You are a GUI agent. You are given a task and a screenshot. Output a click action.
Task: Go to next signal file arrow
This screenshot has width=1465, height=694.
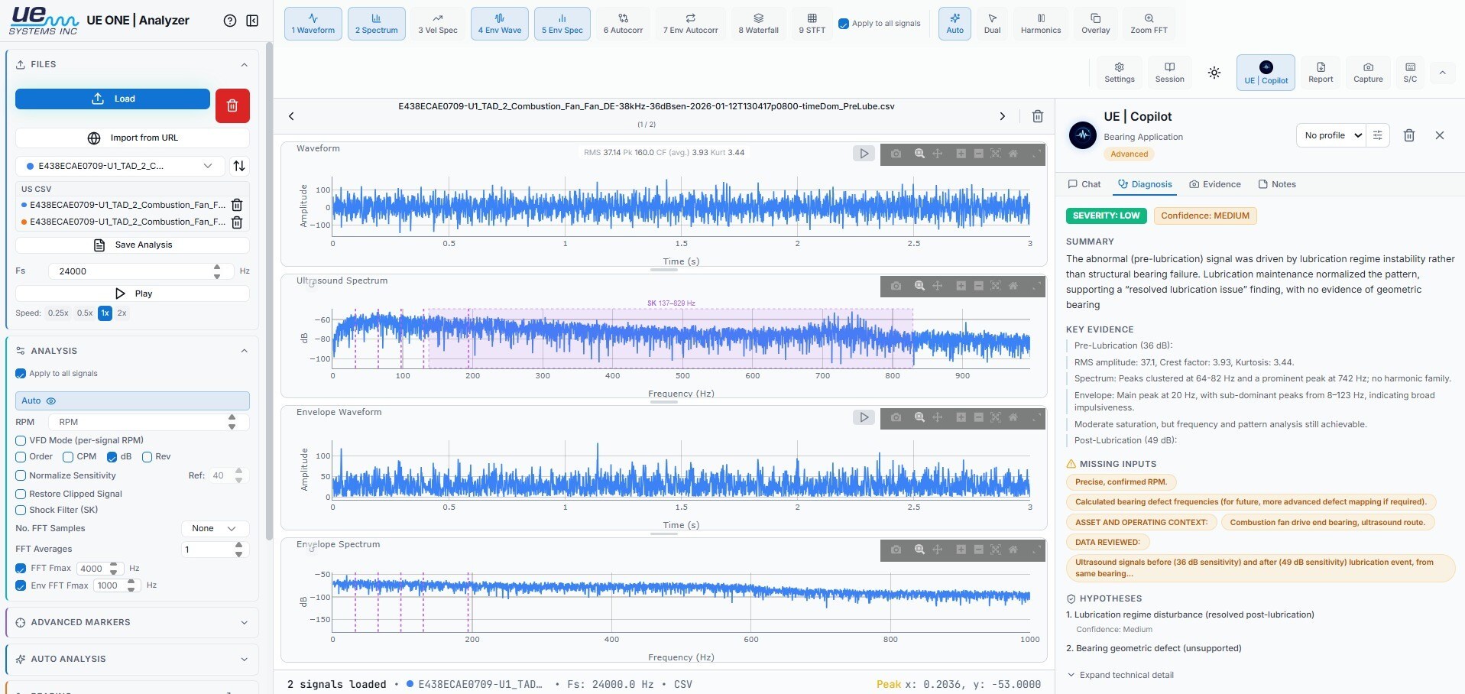coord(1003,116)
